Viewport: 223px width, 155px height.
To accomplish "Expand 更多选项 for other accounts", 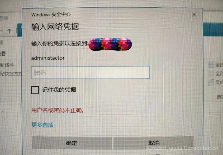I will click(42, 125).
